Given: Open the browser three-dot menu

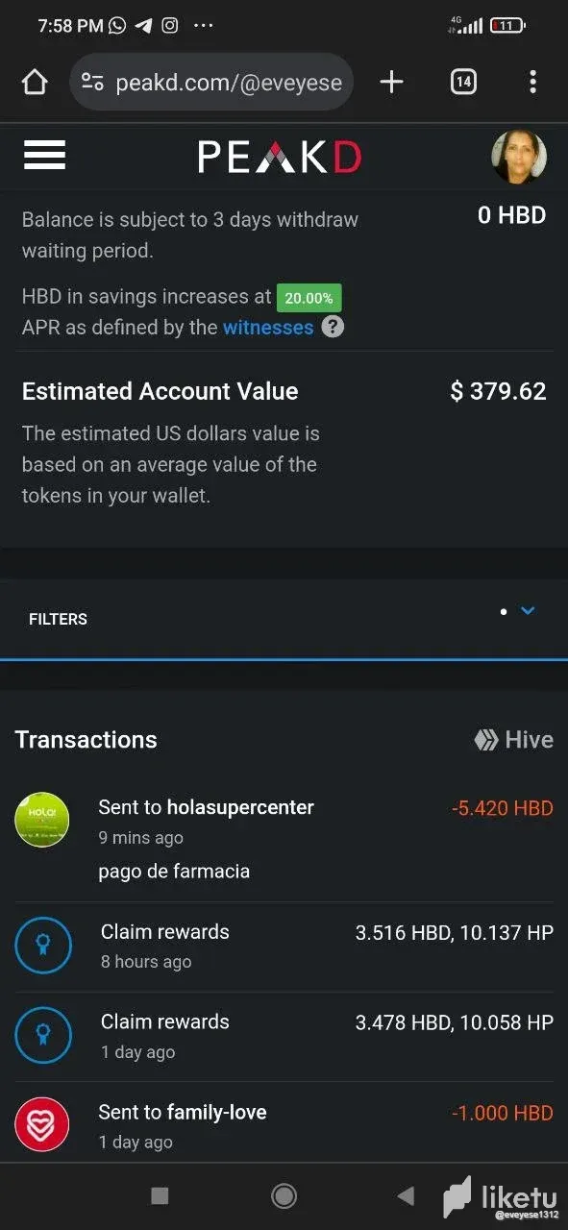Looking at the screenshot, I should [532, 82].
